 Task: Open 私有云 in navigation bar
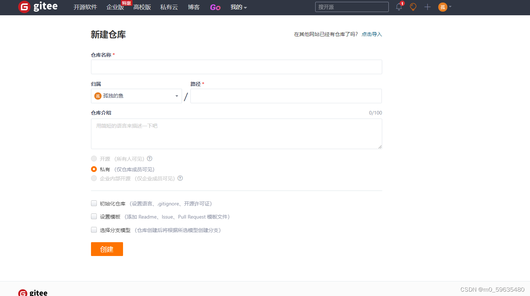tap(169, 7)
